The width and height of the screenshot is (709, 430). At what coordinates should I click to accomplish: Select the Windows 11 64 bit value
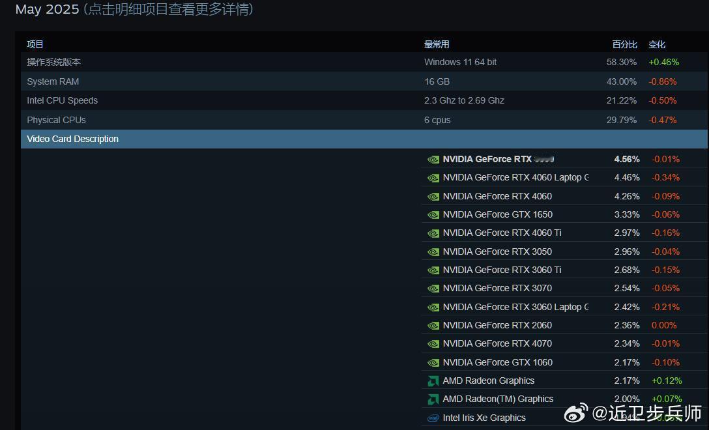coord(460,62)
